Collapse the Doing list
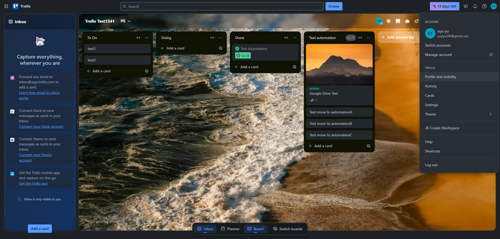Screen dimensions: 500x239 click(x=212, y=38)
